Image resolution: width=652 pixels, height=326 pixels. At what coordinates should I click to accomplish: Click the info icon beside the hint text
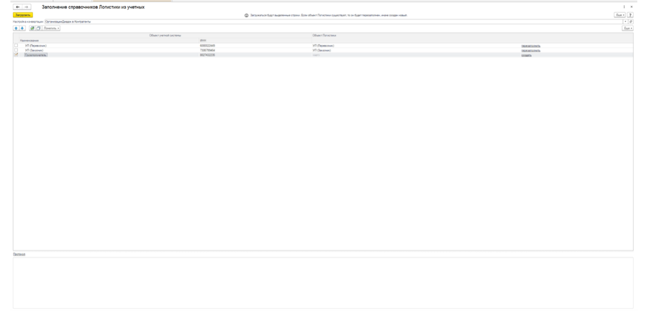(x=247, y=15)
